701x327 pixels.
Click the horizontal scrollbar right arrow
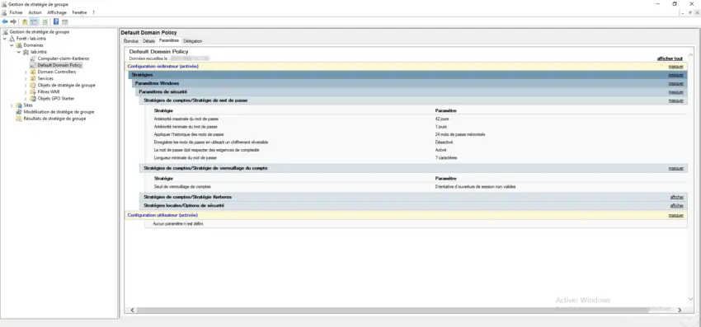(680, 310)
